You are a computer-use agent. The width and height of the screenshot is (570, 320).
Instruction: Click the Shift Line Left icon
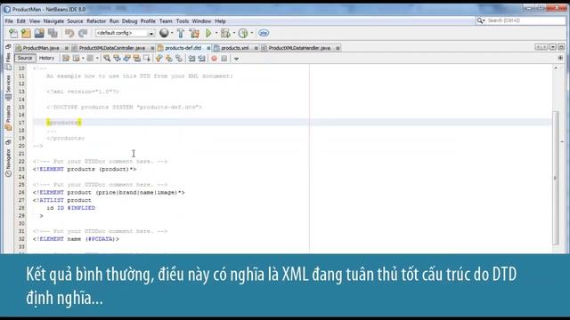coord(191,59)
